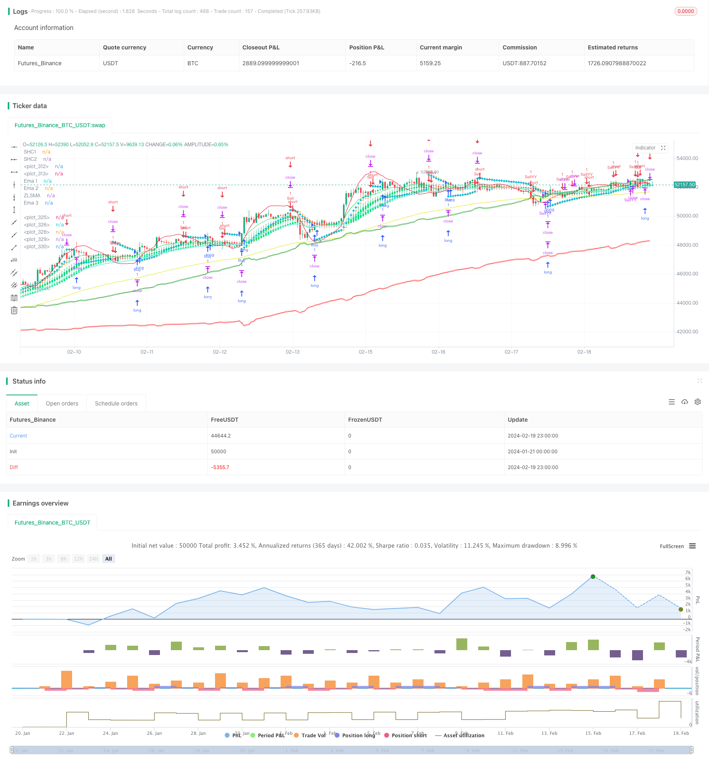
Task: Pick the price line 123 tool
Action: [x=14, y=260]
